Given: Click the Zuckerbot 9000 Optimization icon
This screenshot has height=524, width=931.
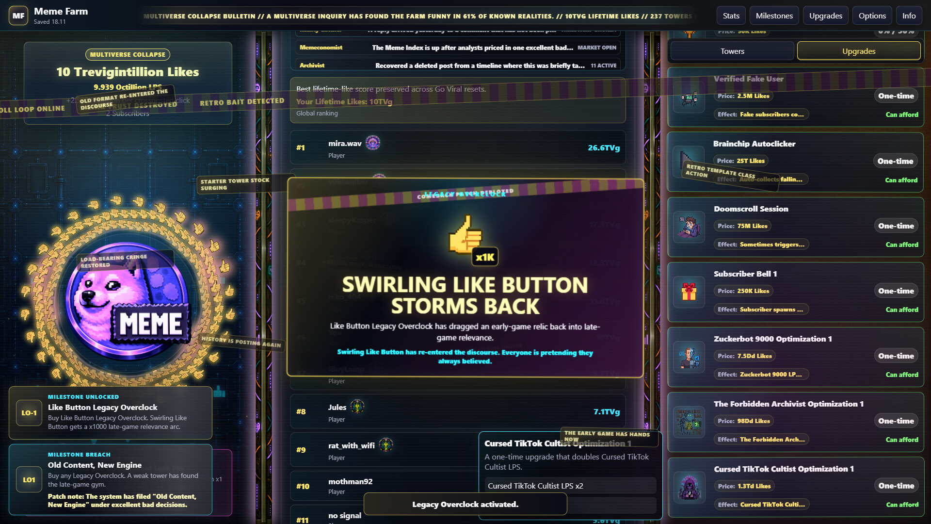Looking at the screenshot, I should click(x=689, y=357).
